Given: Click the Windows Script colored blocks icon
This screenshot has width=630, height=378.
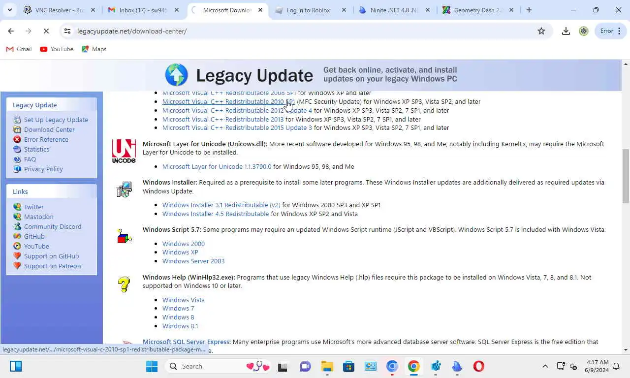Looking at the screenshot, I should point(124,237).
